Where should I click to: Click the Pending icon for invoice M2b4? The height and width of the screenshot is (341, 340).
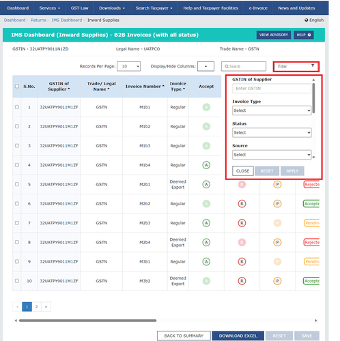[x=277, y=242]
